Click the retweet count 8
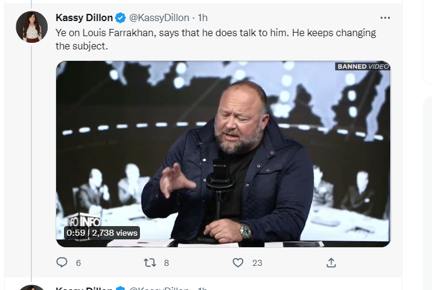The width and height of the screenshot is (432, 290). 167,263
